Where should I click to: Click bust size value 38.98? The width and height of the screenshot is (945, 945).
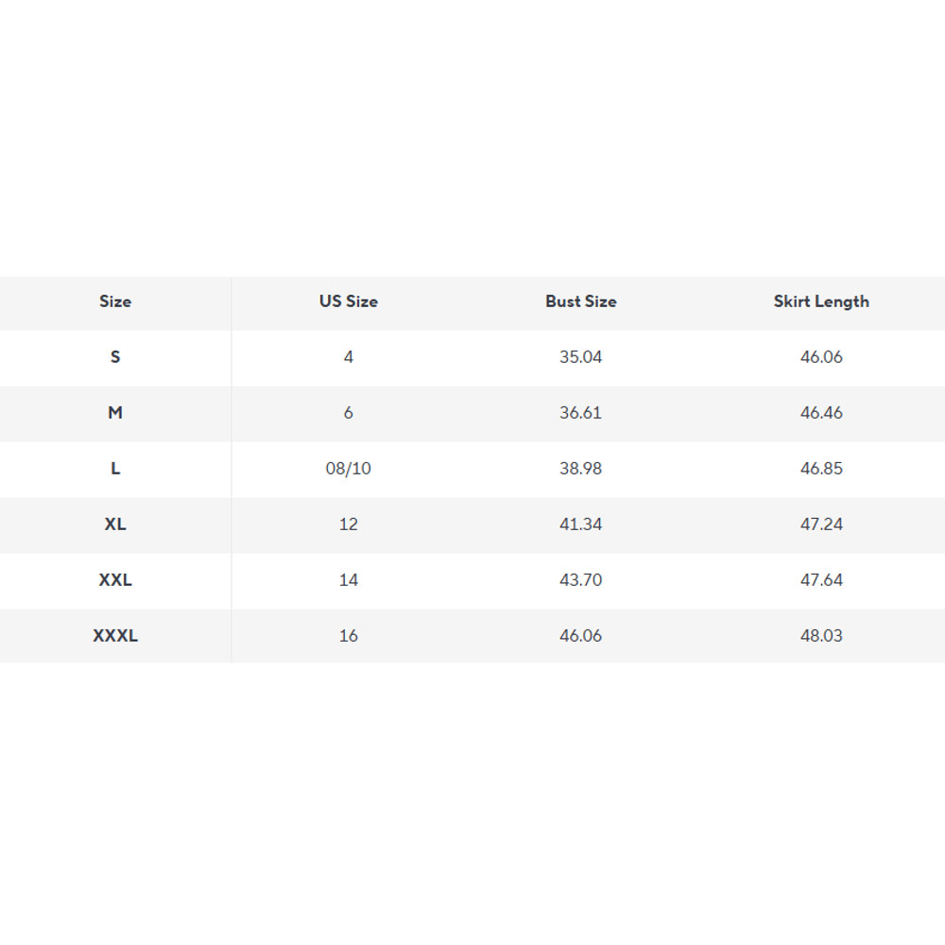580,469
